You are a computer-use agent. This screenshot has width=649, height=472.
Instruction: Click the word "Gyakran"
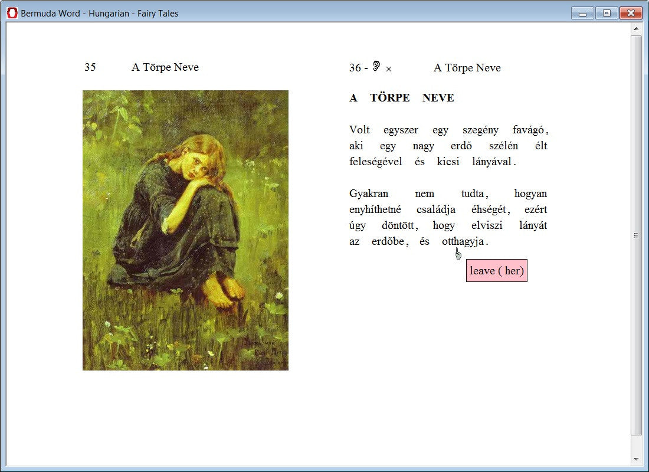tap(368, 194)
